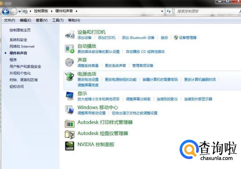Open the 帮助(H) menu
241x169 pixels.
74,20
